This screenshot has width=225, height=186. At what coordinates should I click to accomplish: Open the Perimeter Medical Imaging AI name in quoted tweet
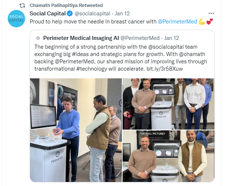point(81,38)
